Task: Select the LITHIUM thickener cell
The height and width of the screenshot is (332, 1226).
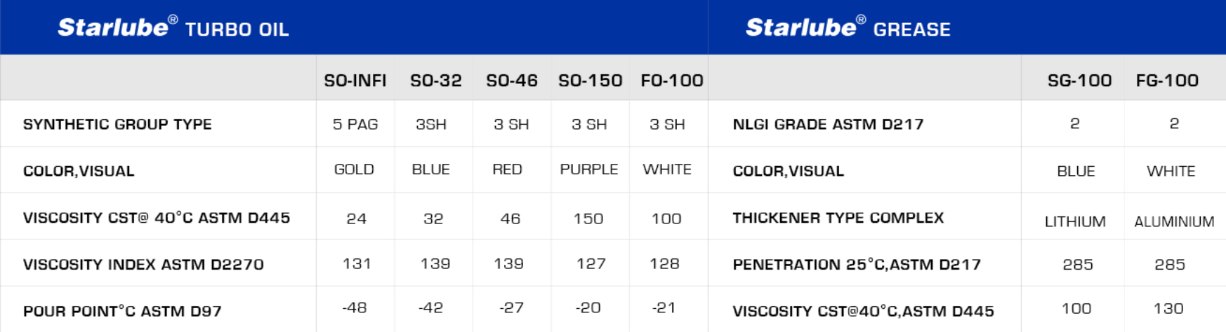Action: pos(1075,222)
